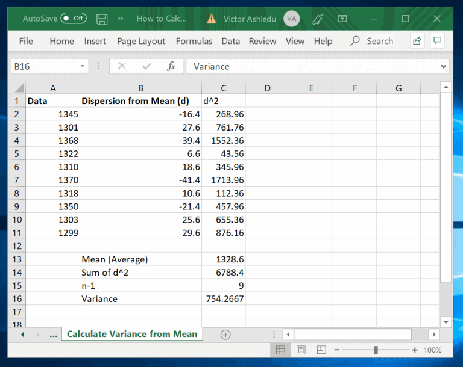The height and width of the screenshot is (367, 463).
Task: Click the Search magnifier icon
Action: click(354, 41)
